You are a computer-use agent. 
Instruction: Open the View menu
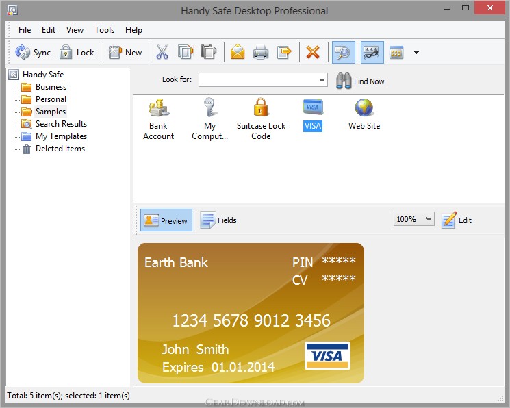[75, 30]
